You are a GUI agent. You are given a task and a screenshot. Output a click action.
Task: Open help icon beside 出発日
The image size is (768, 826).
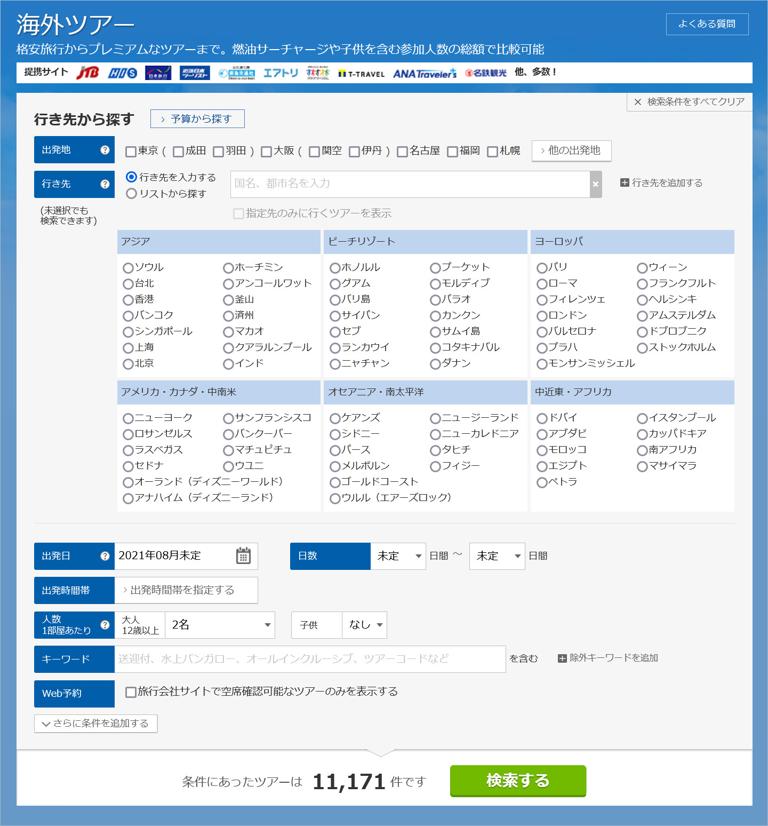point(105,556)
